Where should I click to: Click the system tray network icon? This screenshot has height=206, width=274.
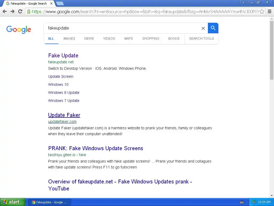(254, 202)
